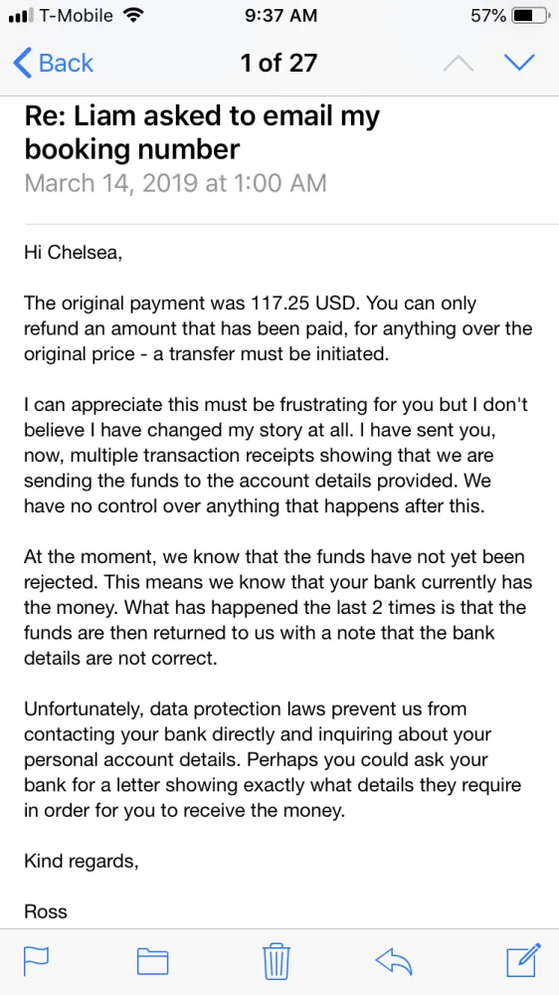The image size is (559, 995).
Task: Tap the battery indicator in status bar
Action: (x=530, y=16)
